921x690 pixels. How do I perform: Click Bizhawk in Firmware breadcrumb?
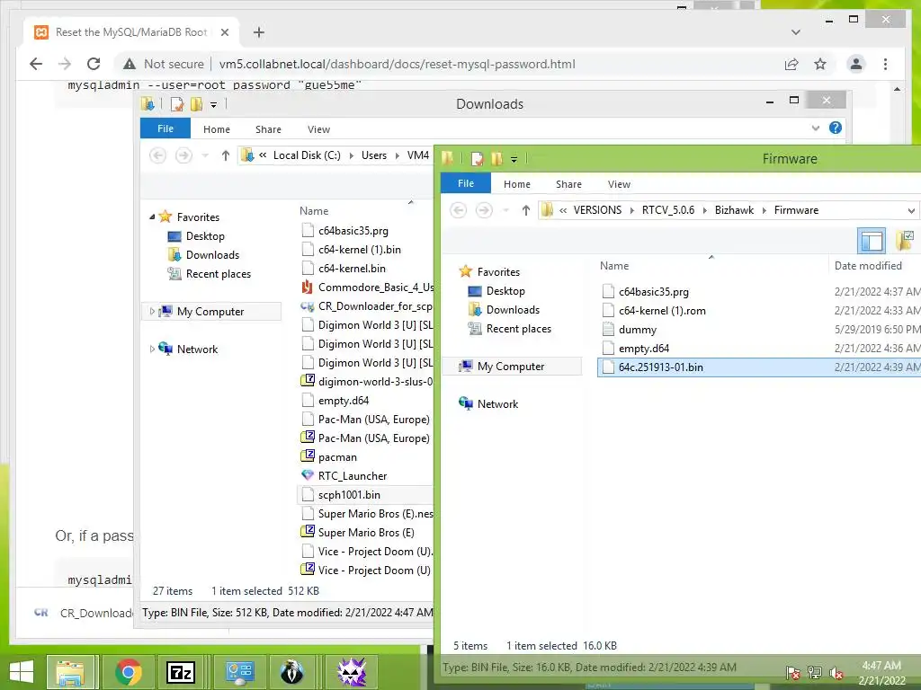tap(734, 210)
